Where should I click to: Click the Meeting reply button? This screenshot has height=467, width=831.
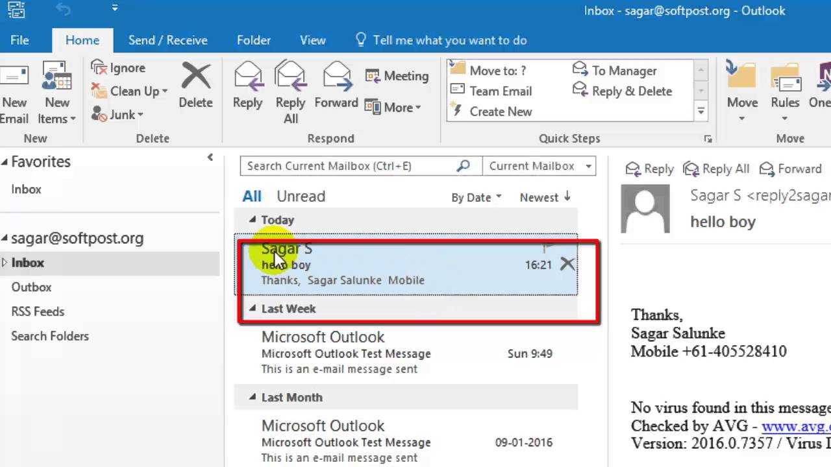coord(397,76)
